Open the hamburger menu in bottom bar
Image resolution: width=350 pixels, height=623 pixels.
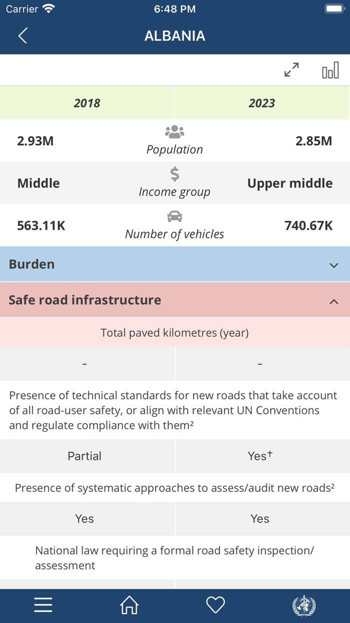click(43, 605)
